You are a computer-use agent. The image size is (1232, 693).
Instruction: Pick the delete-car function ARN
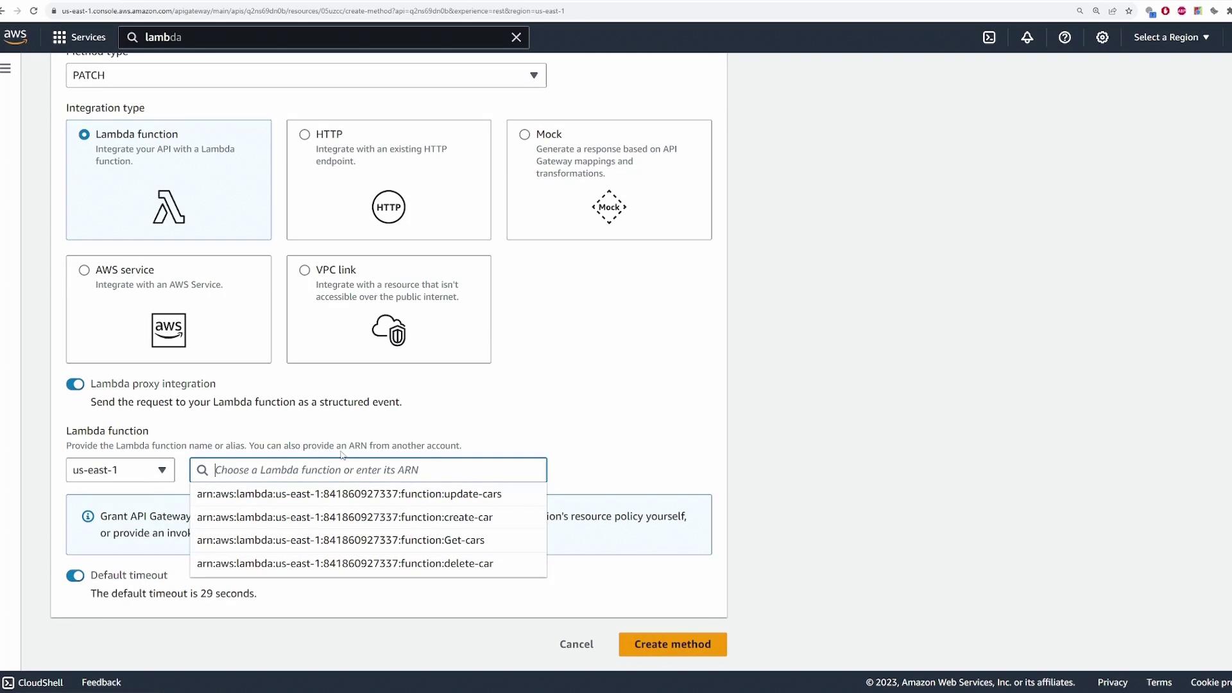[345, 563]
